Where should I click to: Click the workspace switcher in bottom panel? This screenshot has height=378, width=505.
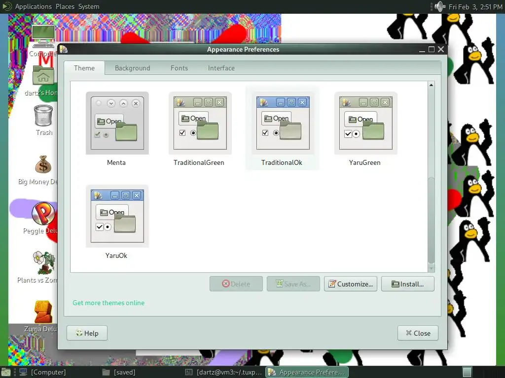467,372
